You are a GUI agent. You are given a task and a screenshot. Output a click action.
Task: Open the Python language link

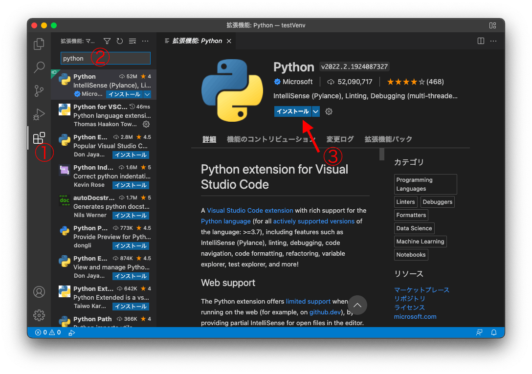pyautogui.click(x=225, y=221)
